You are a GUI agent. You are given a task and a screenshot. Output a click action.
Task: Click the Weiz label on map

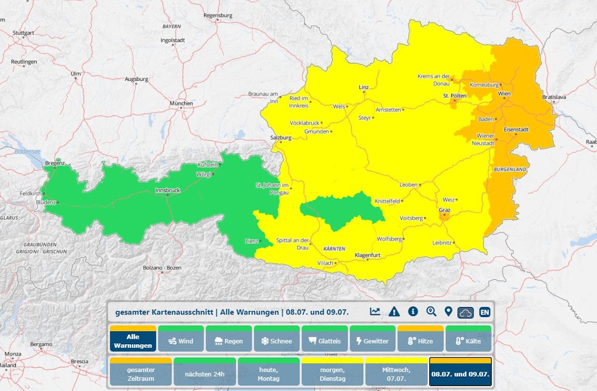point(449,199)
